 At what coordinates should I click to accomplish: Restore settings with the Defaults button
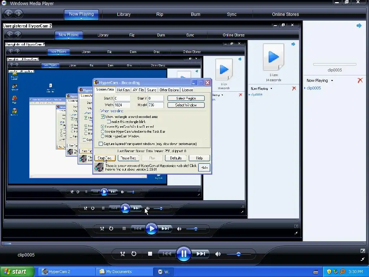(x=176, y=158)
